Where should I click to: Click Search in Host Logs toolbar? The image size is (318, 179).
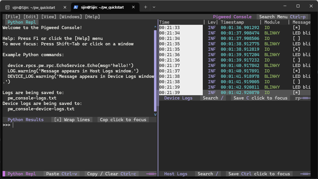208,174
